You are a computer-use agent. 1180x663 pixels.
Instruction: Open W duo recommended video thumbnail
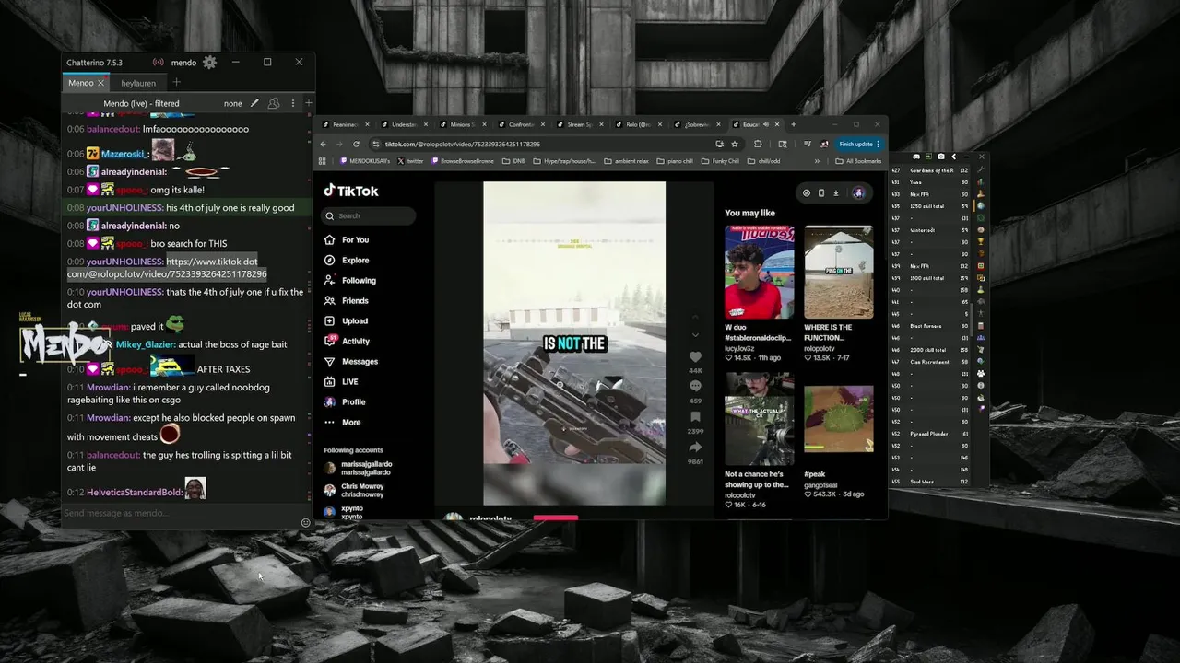click(759, 272)
